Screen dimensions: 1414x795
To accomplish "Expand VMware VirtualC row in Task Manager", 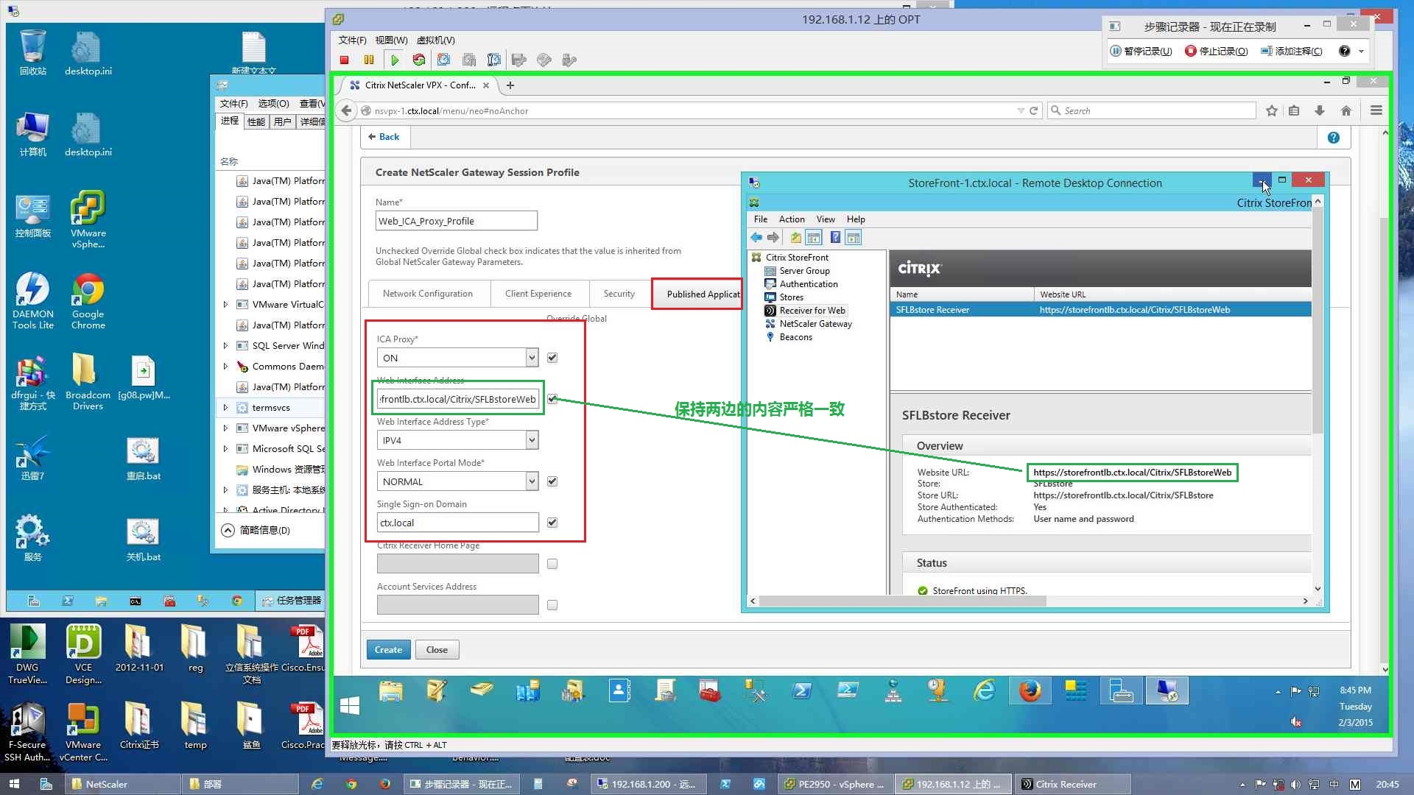I will coord(225,304).
